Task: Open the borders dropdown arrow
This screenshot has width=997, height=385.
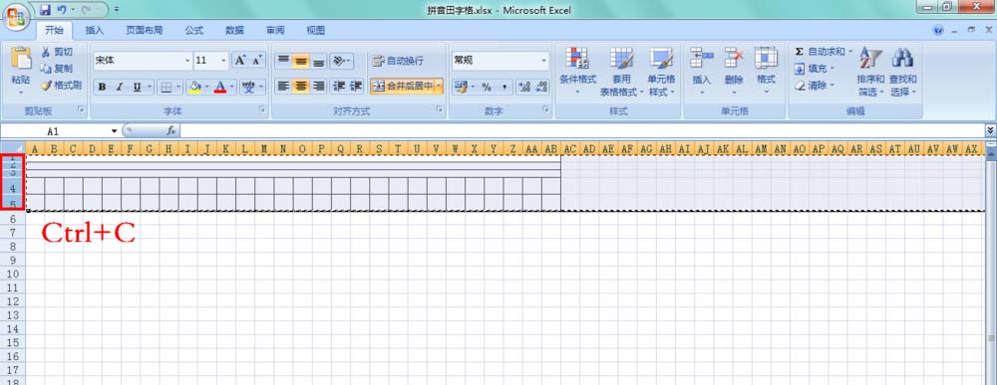Action: (x=178, y=87)
